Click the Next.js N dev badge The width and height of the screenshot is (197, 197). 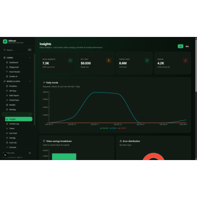pyautogui.click(x=5, y=155)
